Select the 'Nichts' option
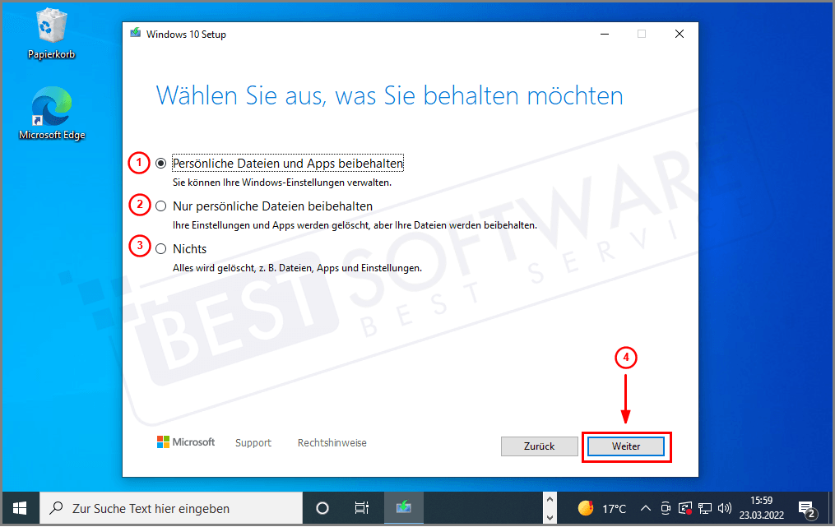835x527 pixels. point(160,248)
